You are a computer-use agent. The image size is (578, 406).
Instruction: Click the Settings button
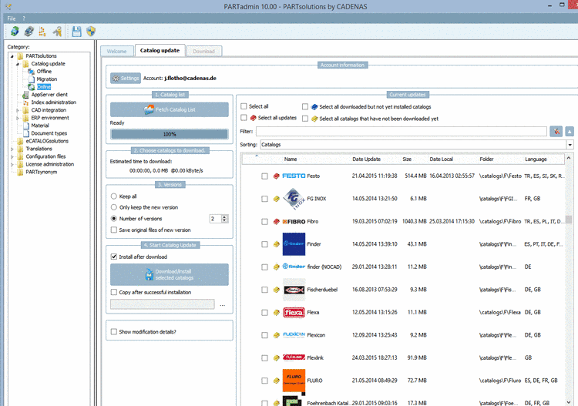[126, 78]
